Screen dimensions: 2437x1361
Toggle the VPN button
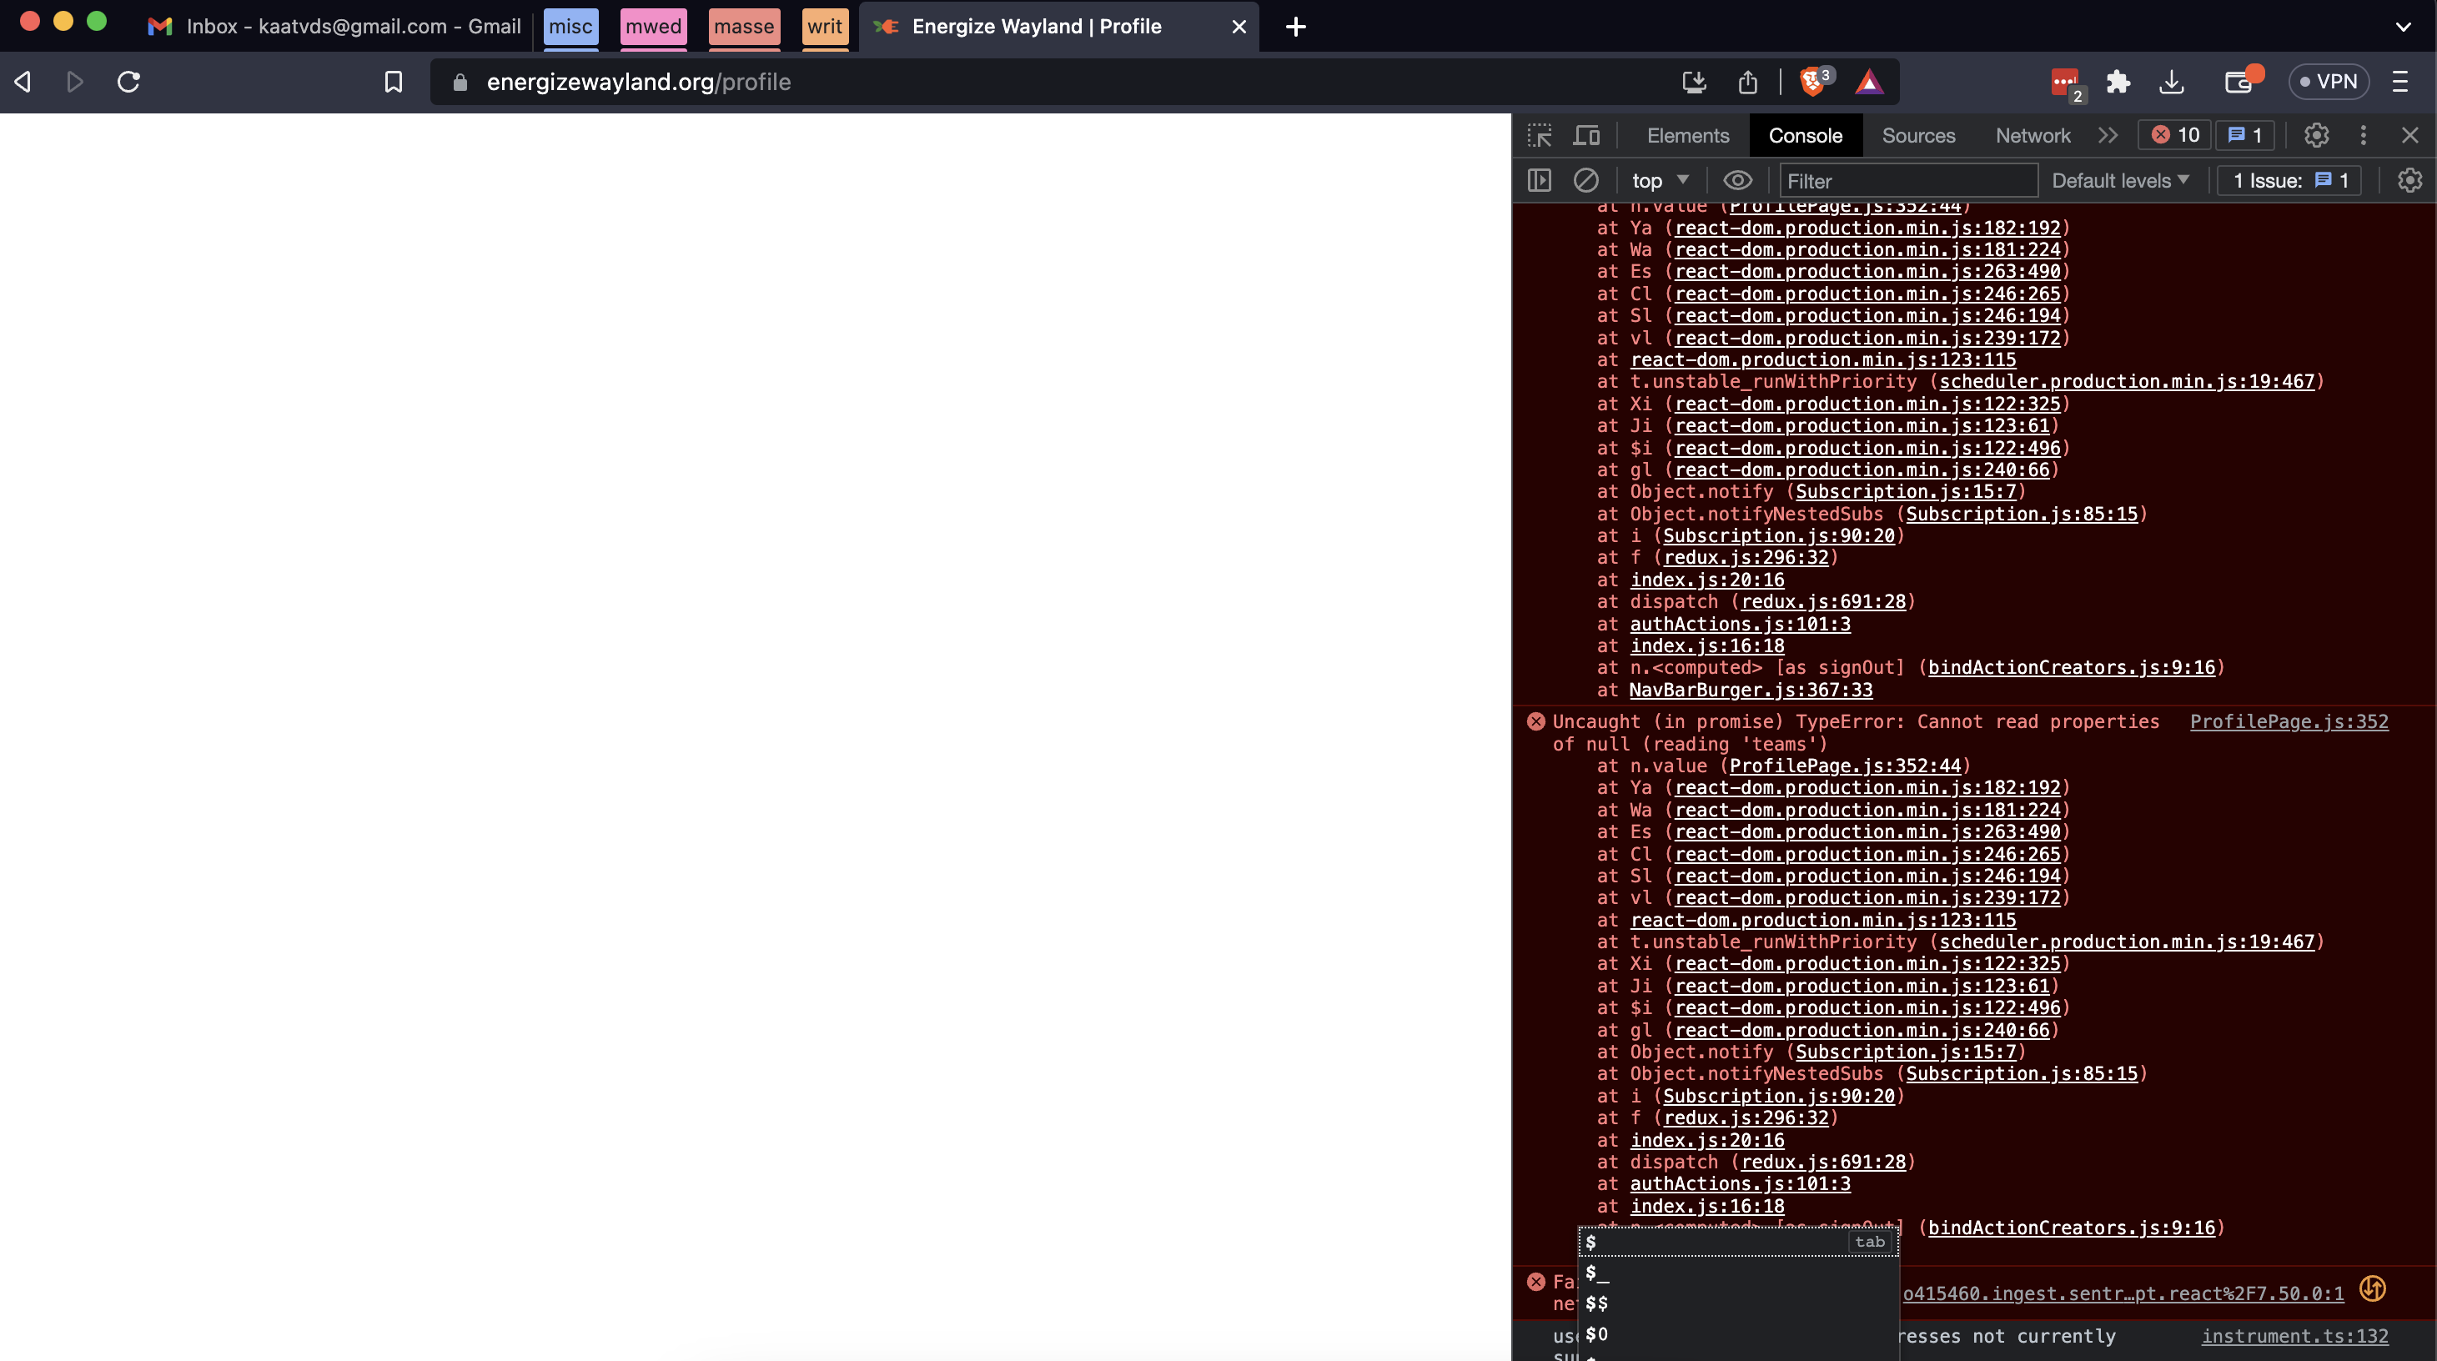2329,83
